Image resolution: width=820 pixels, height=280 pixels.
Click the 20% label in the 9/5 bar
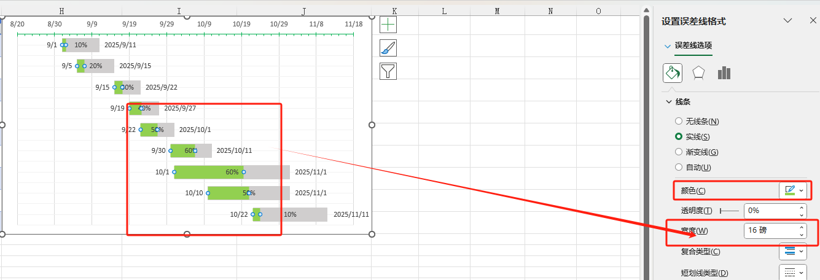tap(96, 66)
